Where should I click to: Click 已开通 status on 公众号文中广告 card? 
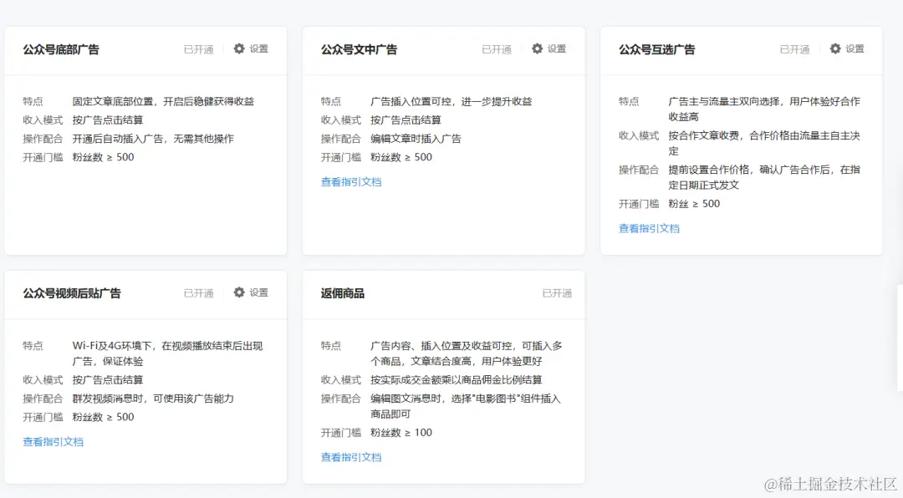[x=497, y=49]
